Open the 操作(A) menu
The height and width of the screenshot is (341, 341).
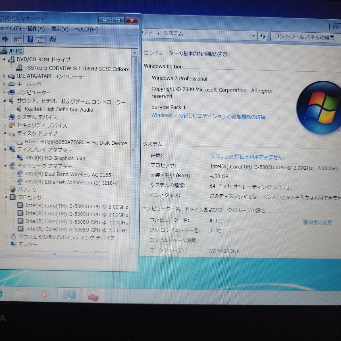[x=36, y=29]
